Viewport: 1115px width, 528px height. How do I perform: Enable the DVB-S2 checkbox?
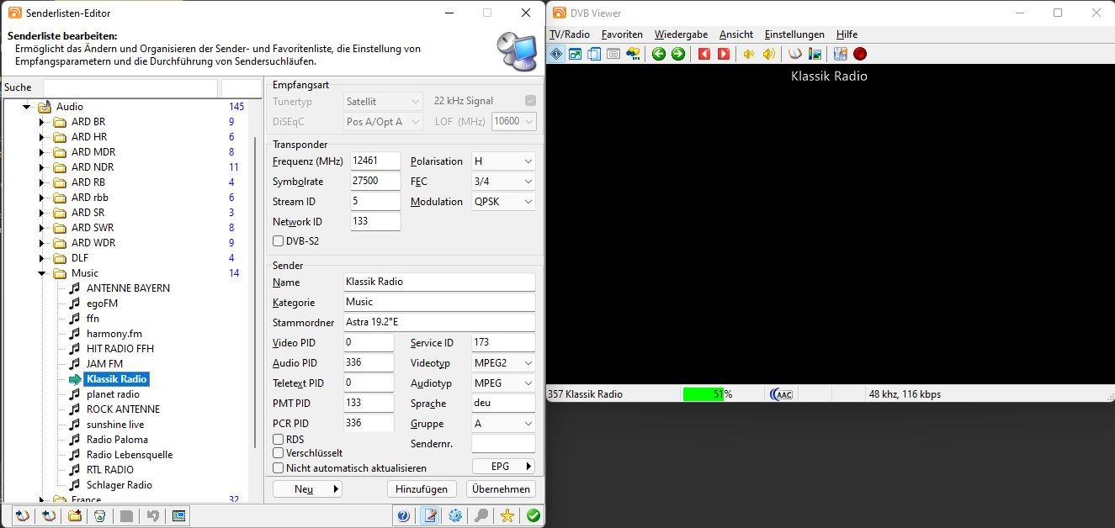click(279, 241)
